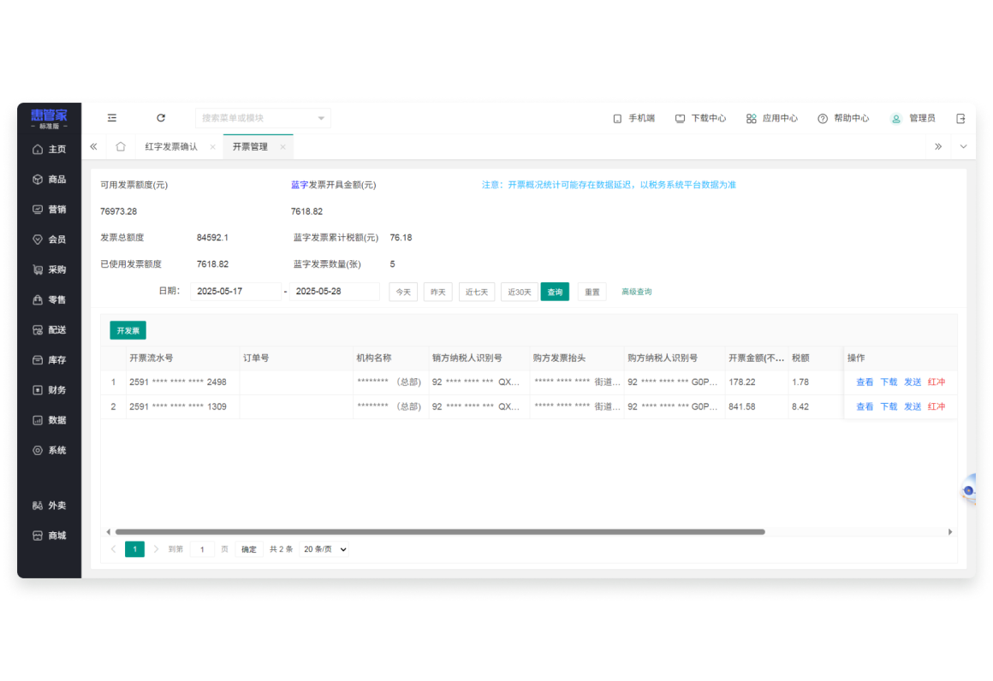This screenshot has height=681, width=993.
Task: Open the 20 条/页 page size dropdown
Action: pyautogui.click(x=325, y=549)
